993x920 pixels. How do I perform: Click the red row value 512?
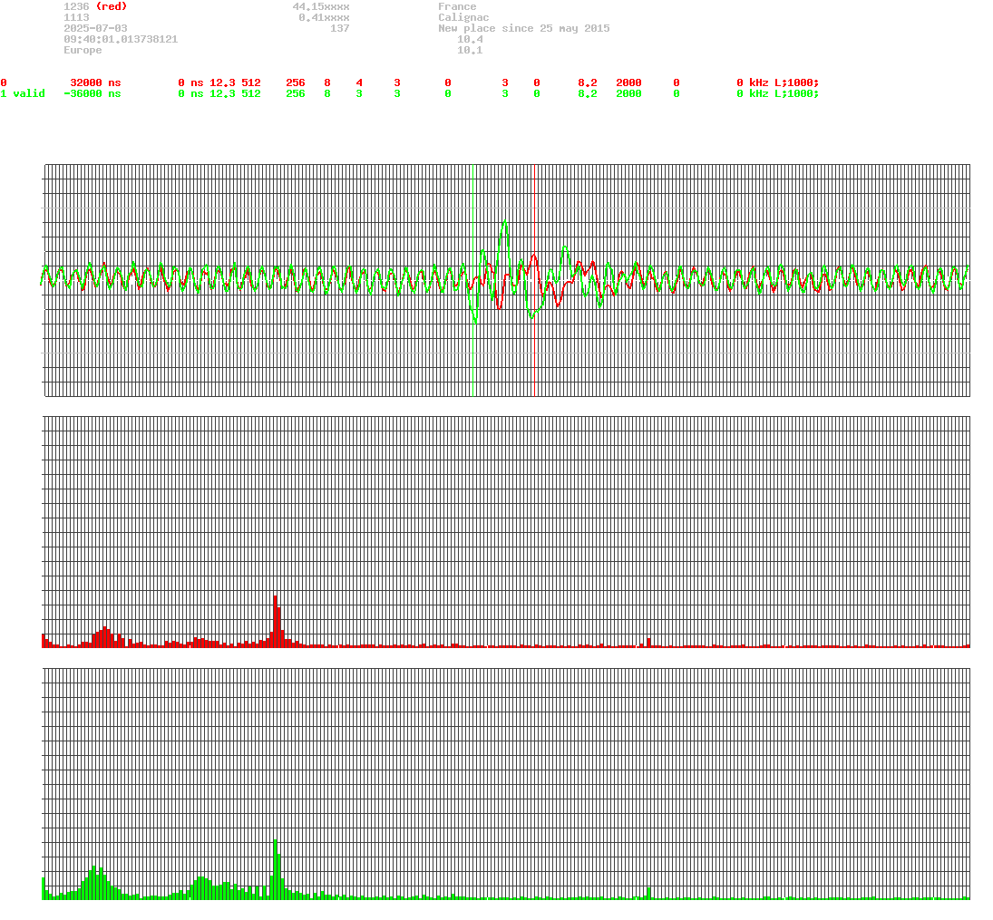coord(251,83)
